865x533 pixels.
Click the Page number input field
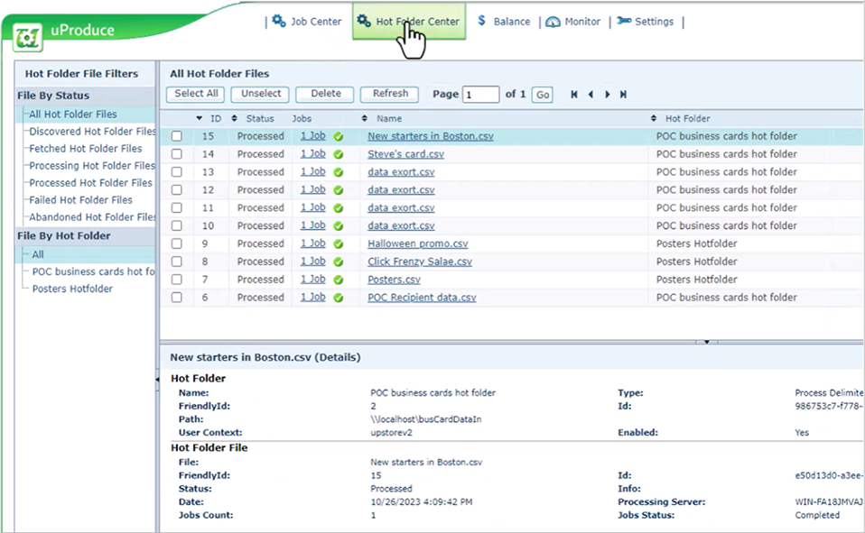tap(481, 95)
